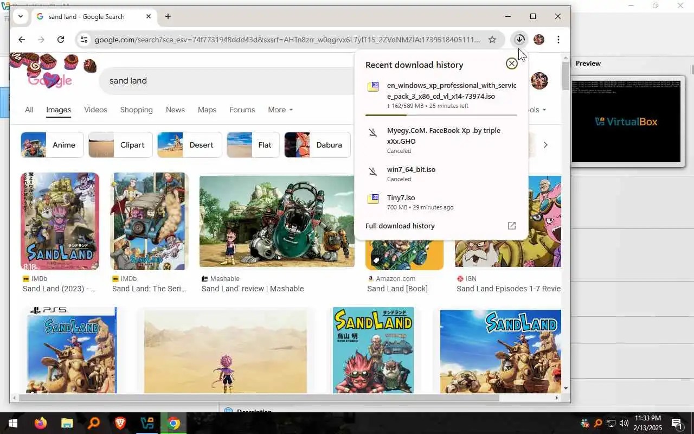Filter images by Desert chip
This screenshot has width=694, height=434.
point(189,145)
